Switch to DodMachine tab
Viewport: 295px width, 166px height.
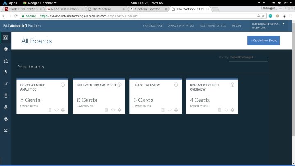(106, 9)
